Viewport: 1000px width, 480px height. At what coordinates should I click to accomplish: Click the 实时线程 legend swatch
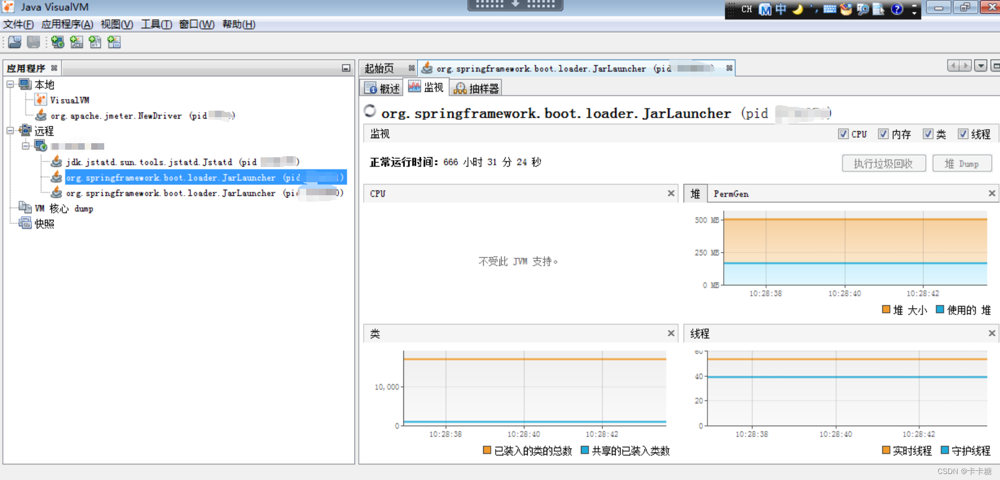[x=886, y=450]
